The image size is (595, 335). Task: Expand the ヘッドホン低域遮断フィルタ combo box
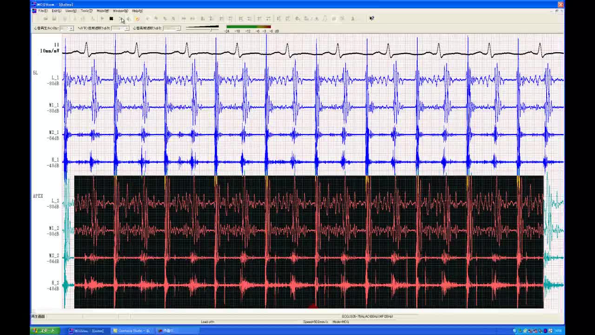[126, 28]
